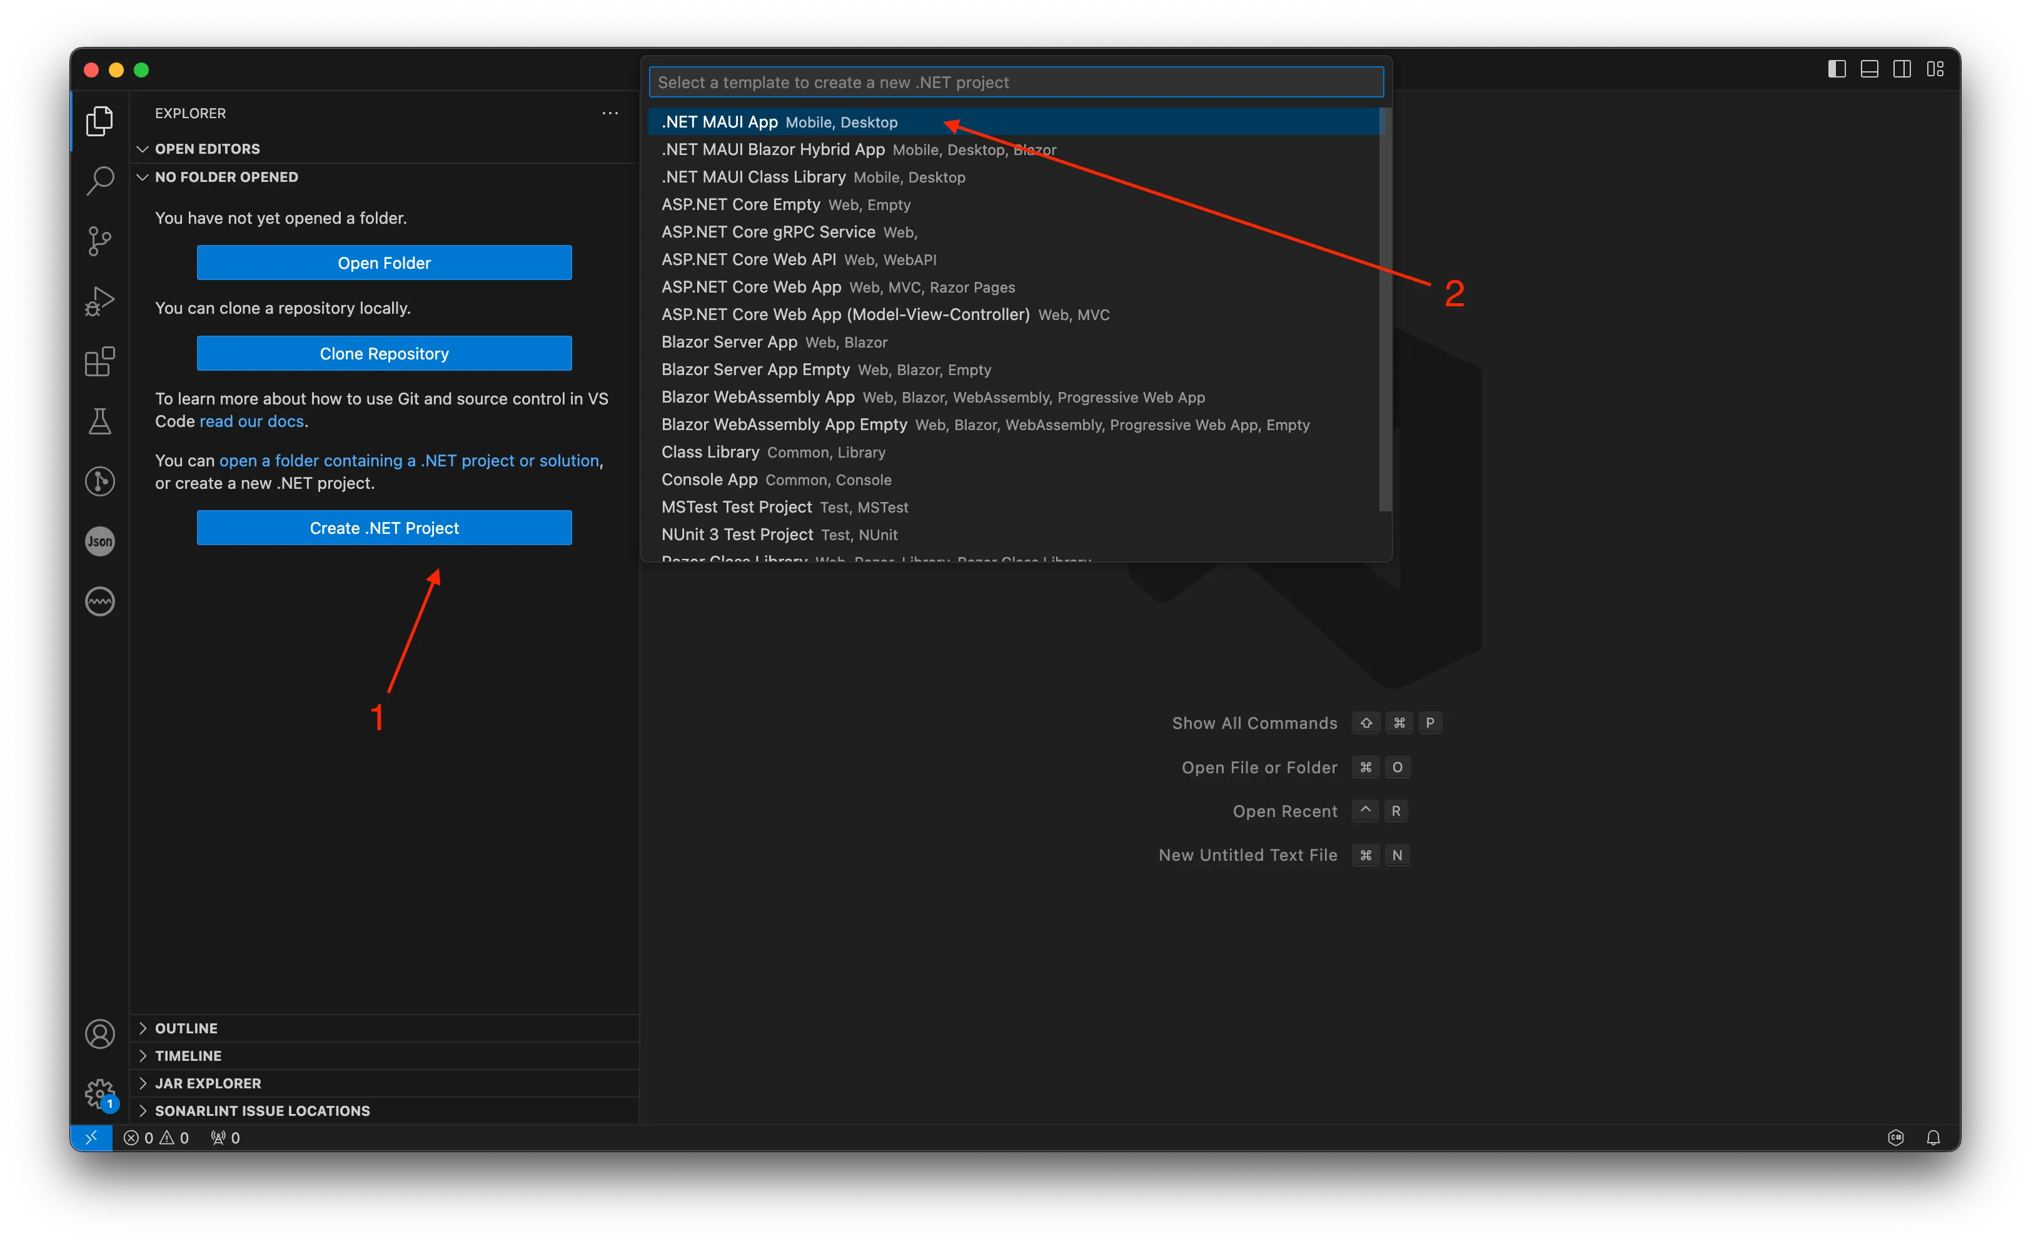This screenshot has height=1244, width=2031.
Task: Toggle the bottom panel visibility
Action: 1870,69
